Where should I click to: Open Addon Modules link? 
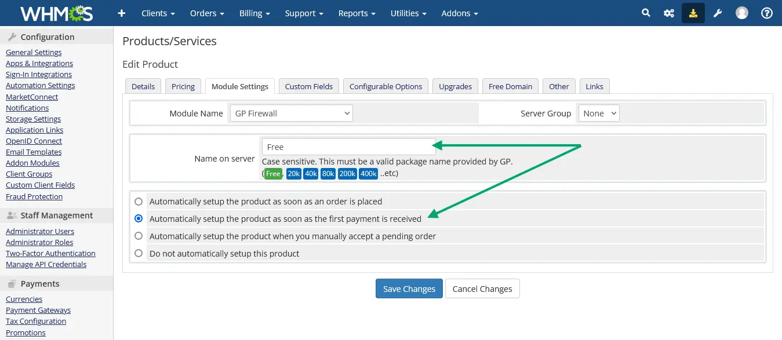32,163
